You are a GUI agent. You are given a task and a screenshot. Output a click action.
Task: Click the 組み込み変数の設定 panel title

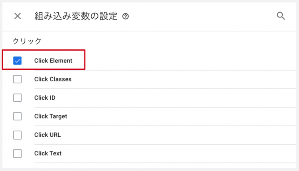(x=76, y=16)
